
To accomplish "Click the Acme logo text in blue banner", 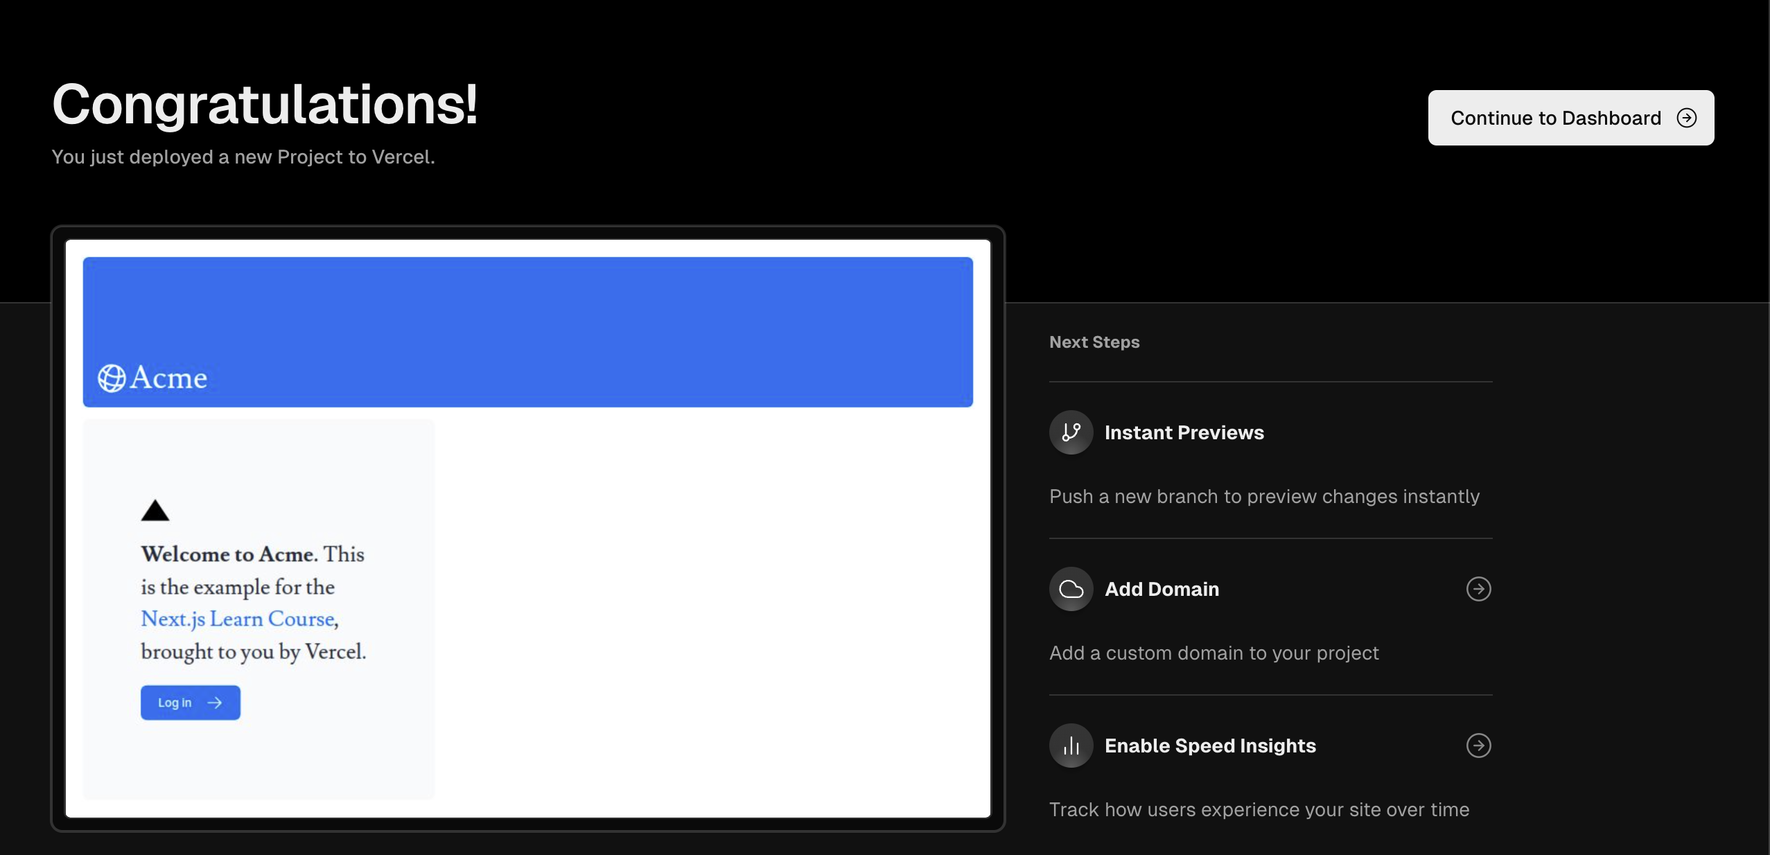I will coord(168,378).
